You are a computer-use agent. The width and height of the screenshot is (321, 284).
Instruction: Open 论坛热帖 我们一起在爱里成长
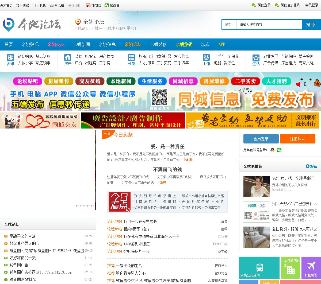pyautogui.click(x=140, y=221)
